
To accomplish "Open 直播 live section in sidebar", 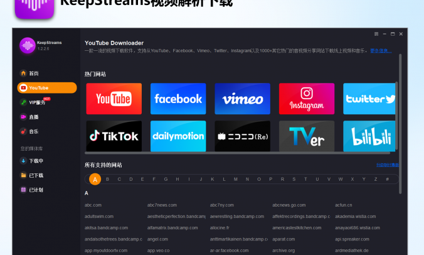I will coord(29,117).
